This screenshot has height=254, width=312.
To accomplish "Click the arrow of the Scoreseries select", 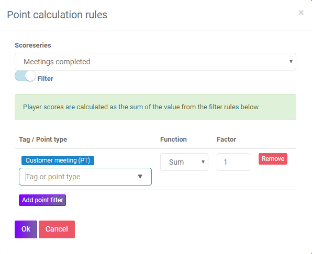I will (x=291, y=62).
